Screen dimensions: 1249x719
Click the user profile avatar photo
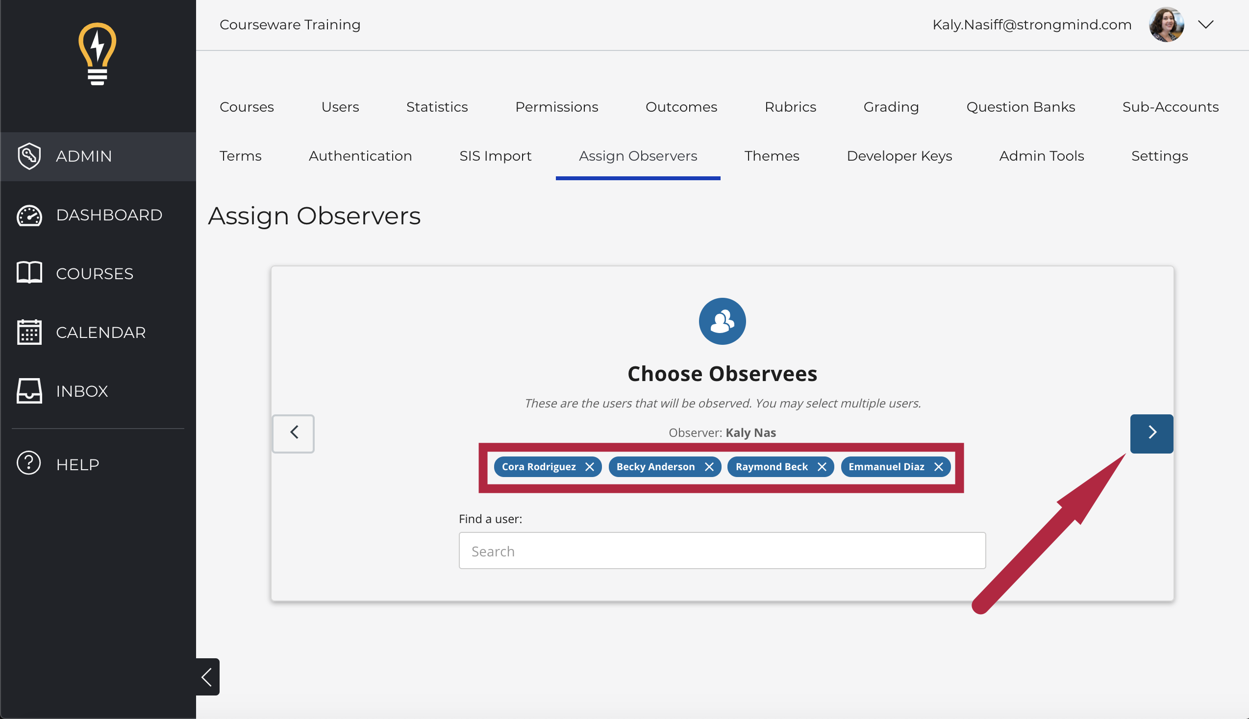pyautogui.click(x=1167, y=24)
